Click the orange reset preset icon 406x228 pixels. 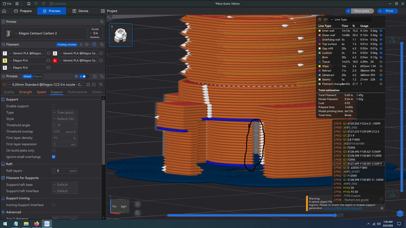(x=4, y=84)
